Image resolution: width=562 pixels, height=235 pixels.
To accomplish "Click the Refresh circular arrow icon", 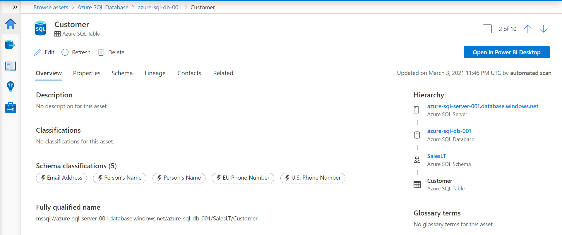I will 65,52.
